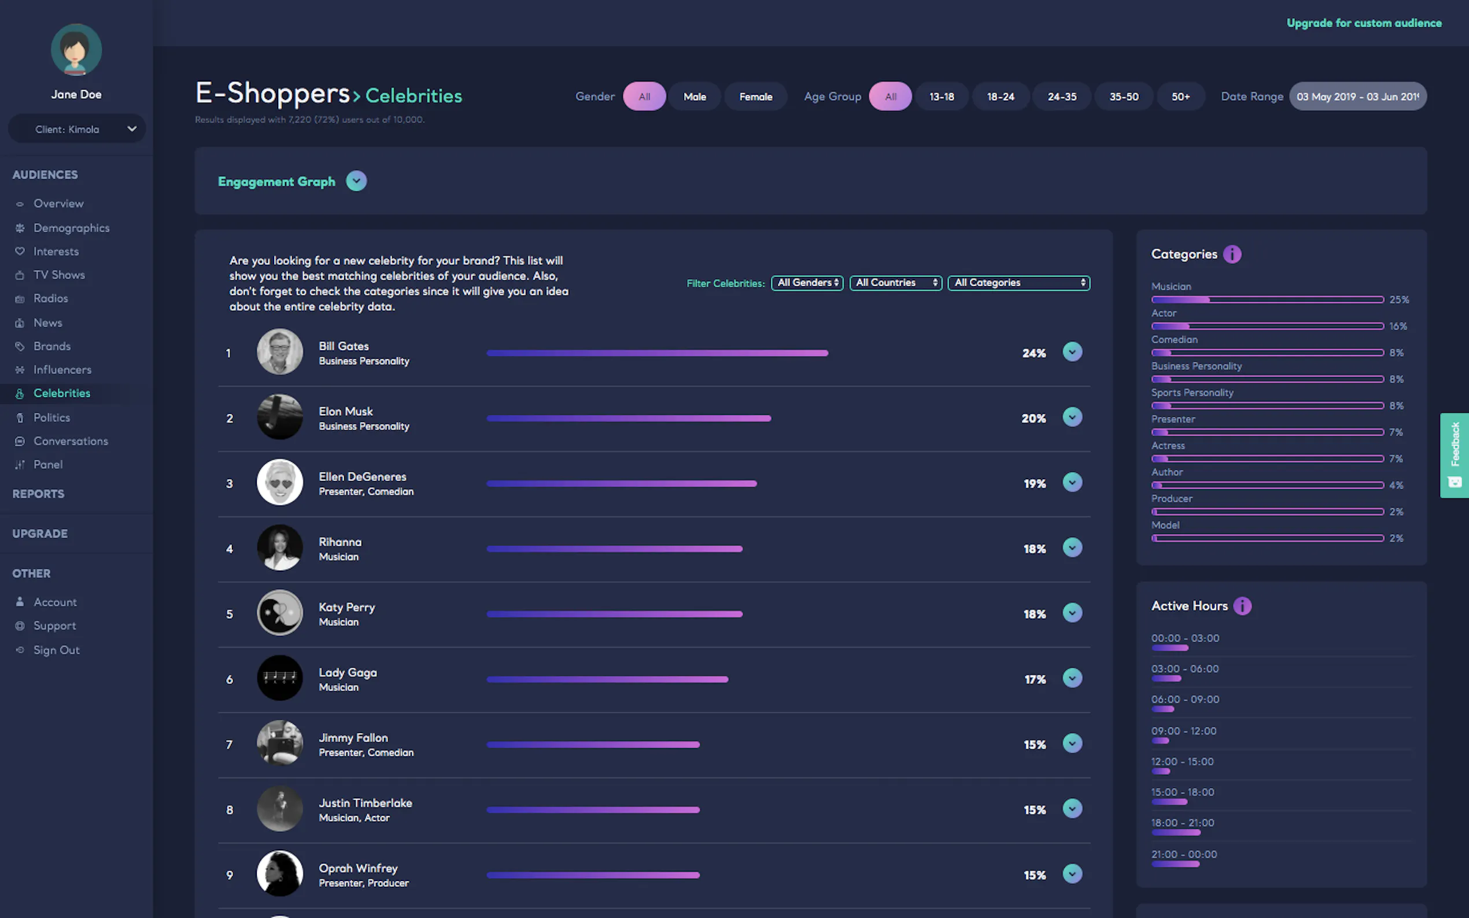Open the Feedback side tab
The height and width of the screenshot is (918, 1469).
coord(1454,455)
